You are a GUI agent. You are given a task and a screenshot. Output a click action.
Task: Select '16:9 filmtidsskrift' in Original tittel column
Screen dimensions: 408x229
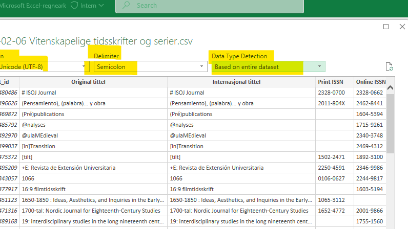(x=44, y=189)
